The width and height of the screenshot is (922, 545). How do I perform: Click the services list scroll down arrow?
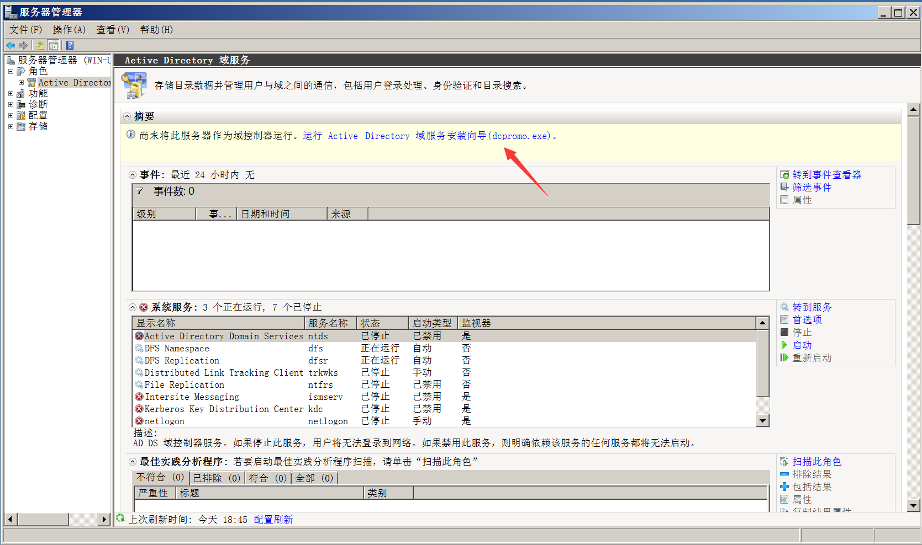click(763, 421)
